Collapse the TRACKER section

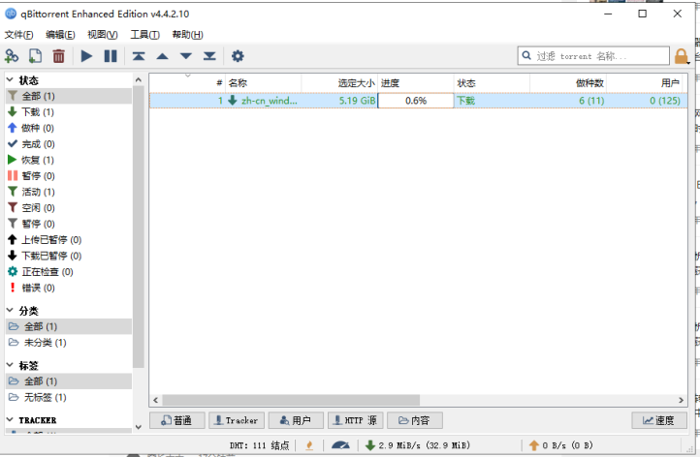[10, 420]
